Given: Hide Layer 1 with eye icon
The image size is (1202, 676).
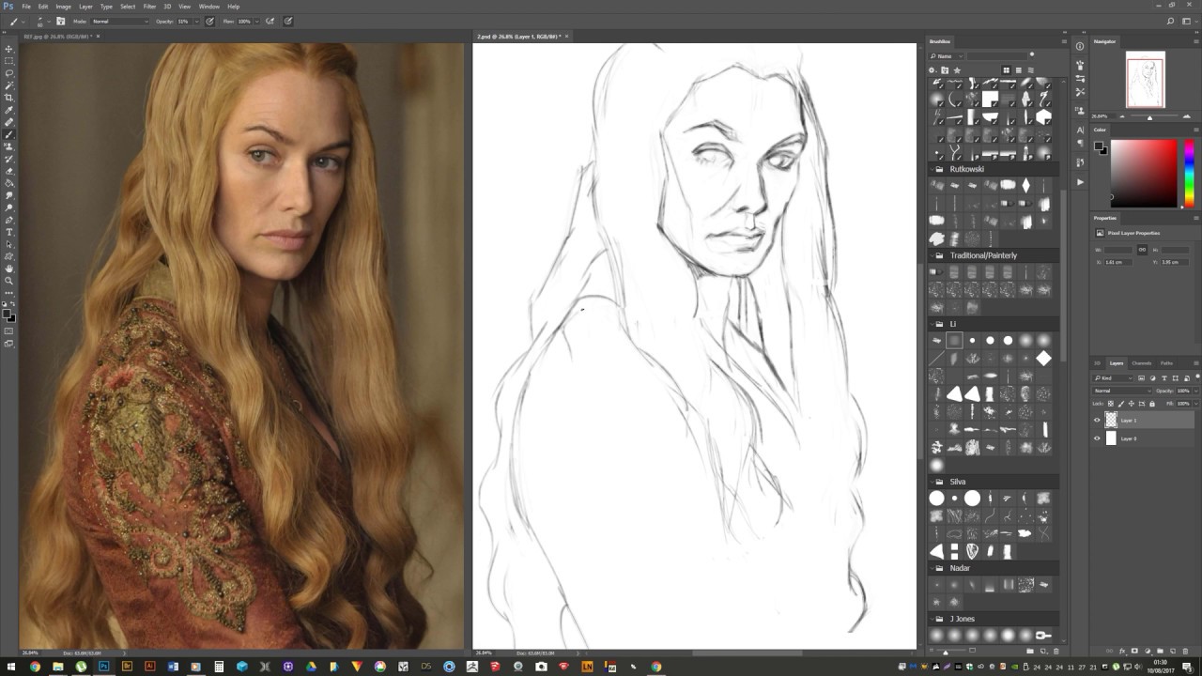Looking at the screenshot, I should click(x=1097, y=421).
